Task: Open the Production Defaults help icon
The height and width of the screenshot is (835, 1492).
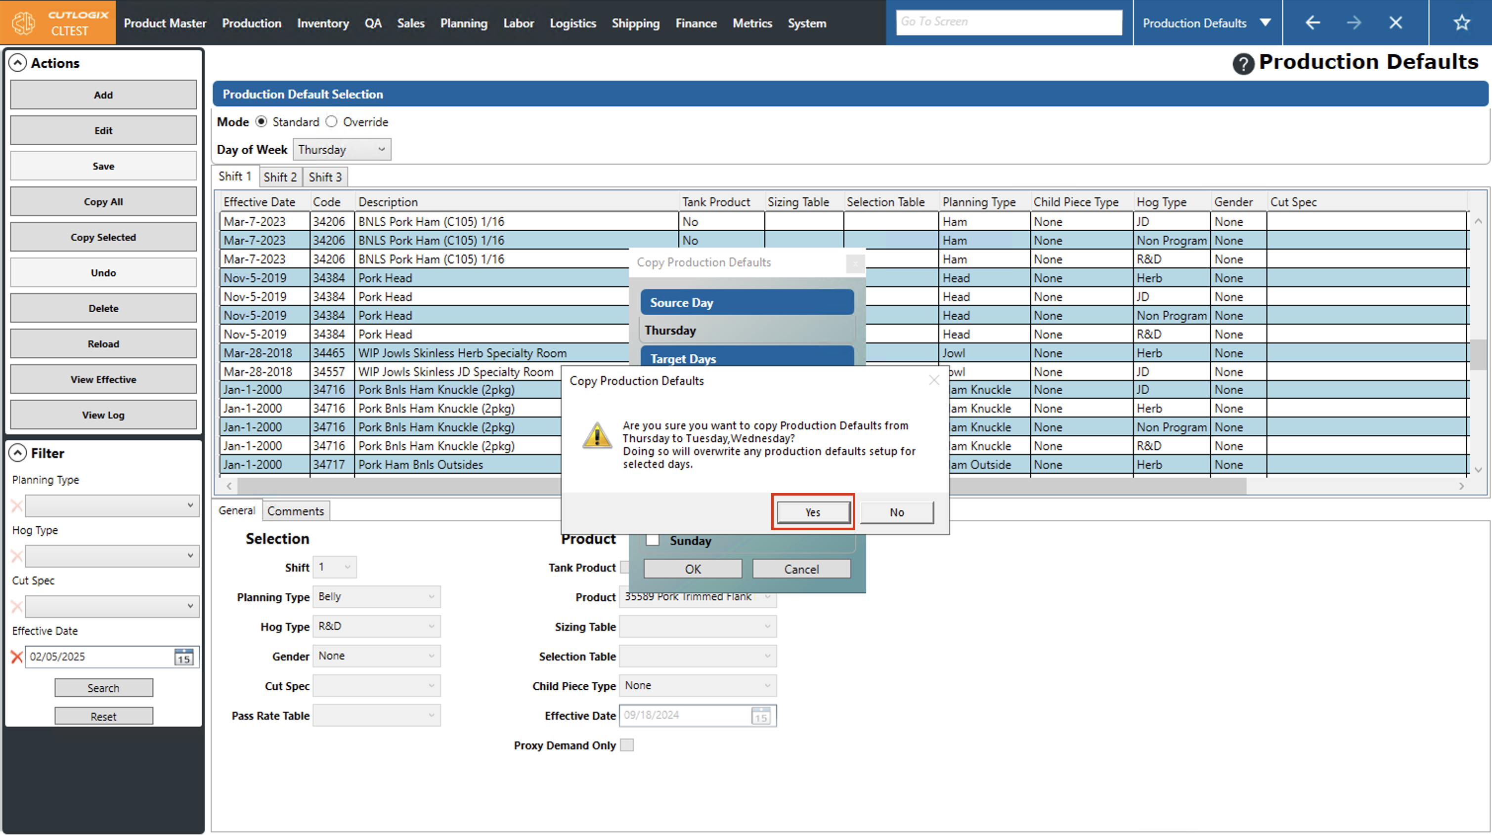Action: coord(1243,64)
